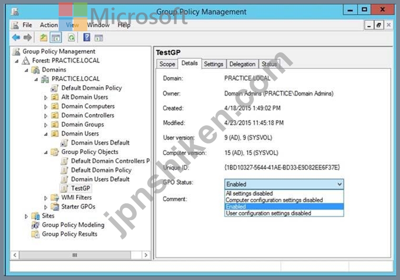Screen dimensions: 400x280
Task: Click the Group Policy Modeling icon
Action: pos(35,225)
